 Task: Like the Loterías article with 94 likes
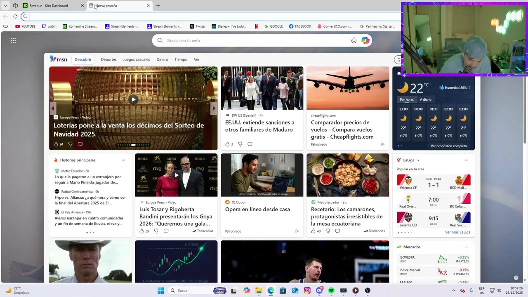tap(58, 144)
